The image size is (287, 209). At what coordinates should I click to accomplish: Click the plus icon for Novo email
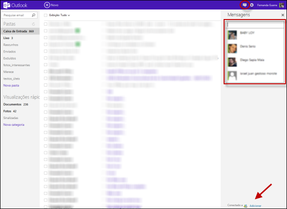[x=47, y=5]
